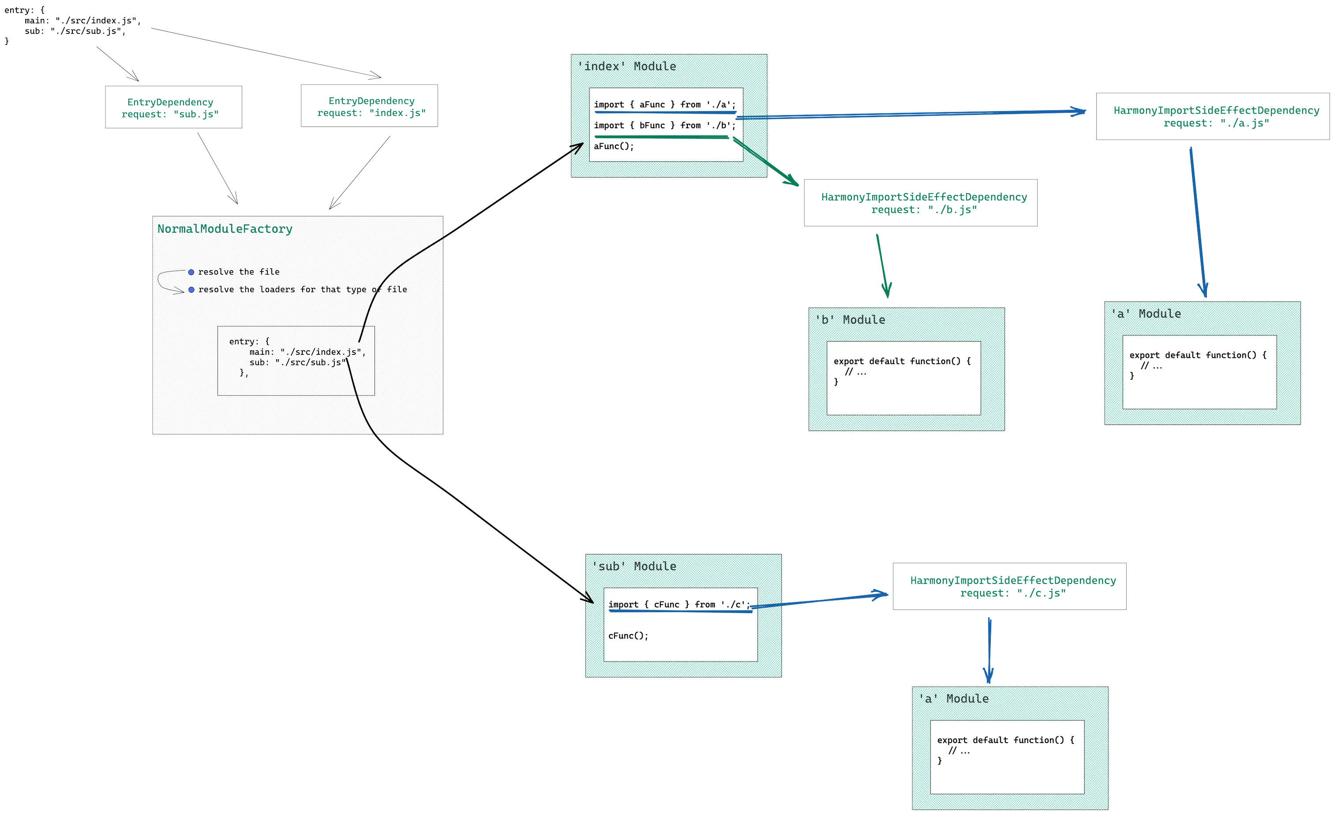1334x814 pixels.
Task: Click the 'EntryDependency request: "sub.js"' box
Action: click(x=173, y=107)
